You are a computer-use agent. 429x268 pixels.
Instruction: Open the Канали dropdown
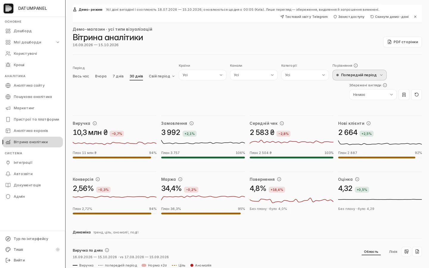click(254, 75)
